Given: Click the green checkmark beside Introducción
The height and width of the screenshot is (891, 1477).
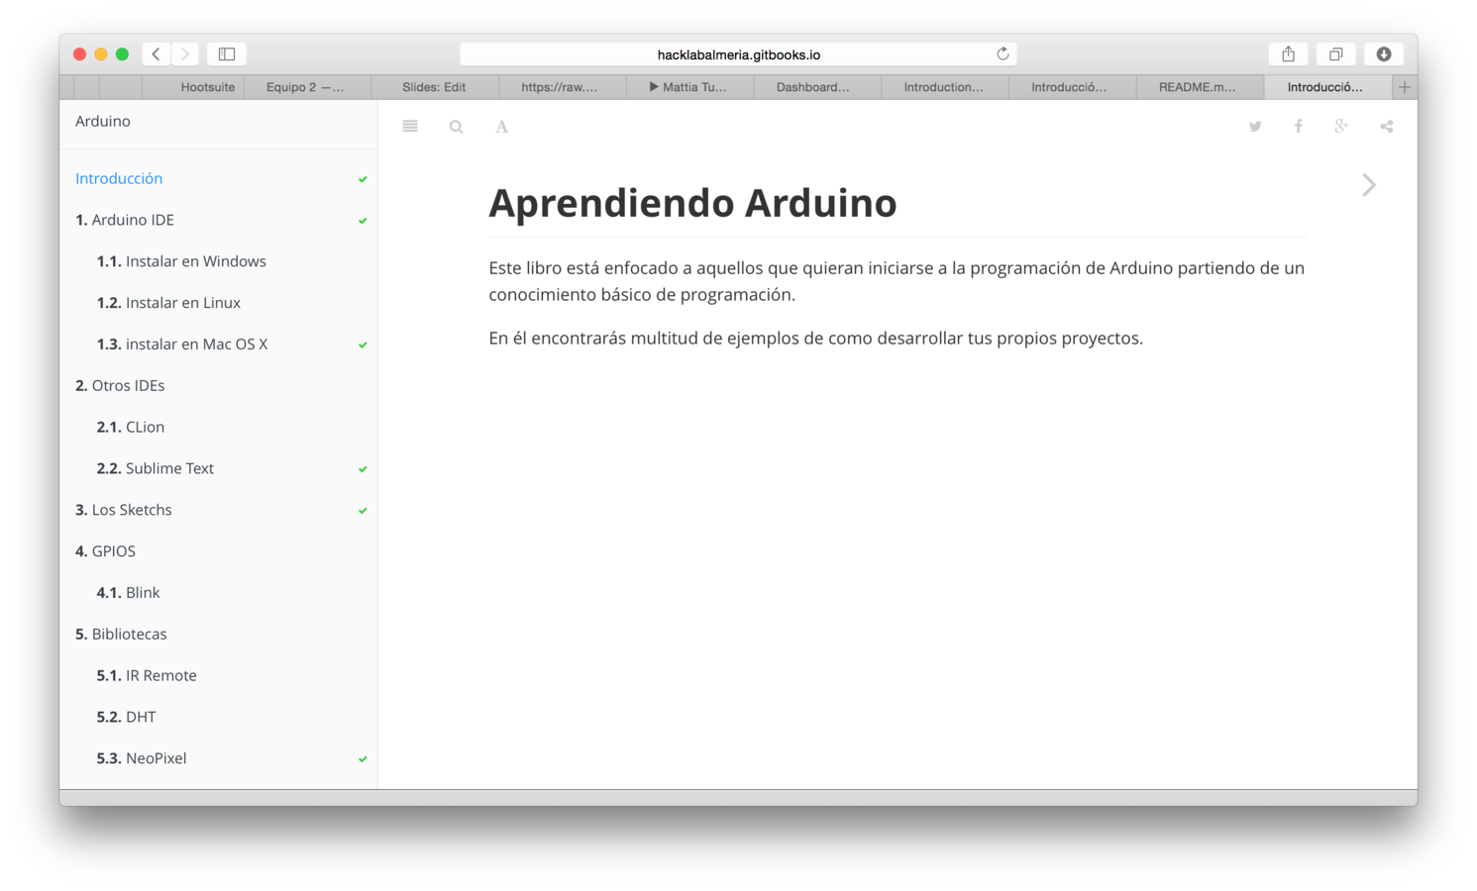Looking at the screenshot, I should [363, 179].
